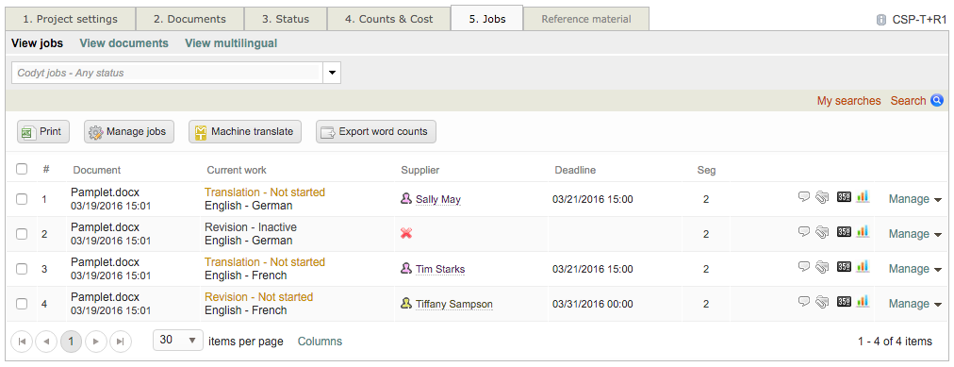Image resolution: width=954 pixels, height=367 pixels.
Task: Click bar chart icon in job 1 row
Action: [x=863, y=196]
